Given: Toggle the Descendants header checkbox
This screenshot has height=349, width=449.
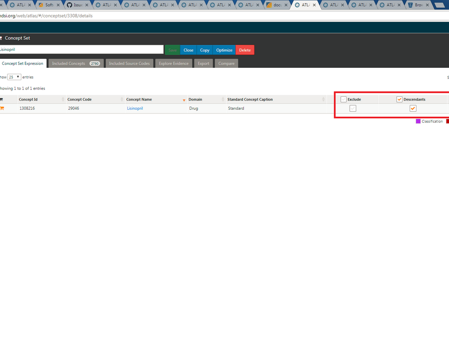Looking at the screenshot, I should tap(399, 99).
